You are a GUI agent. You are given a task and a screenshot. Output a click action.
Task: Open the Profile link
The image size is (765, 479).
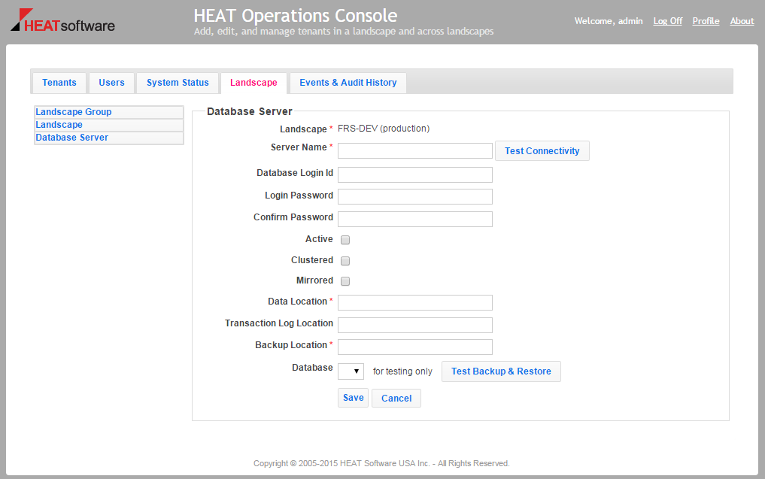(706, 21)
